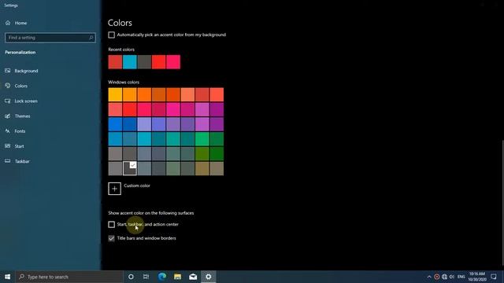Select the first blue swatch in blue row
The image size is (504, 283).
[x=115, y=124]
